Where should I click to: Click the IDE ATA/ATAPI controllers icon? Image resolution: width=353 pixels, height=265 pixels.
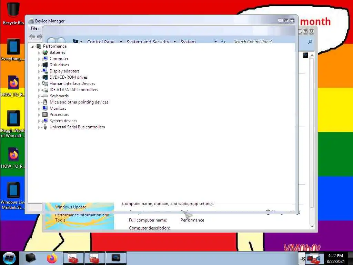coord(45,90)
